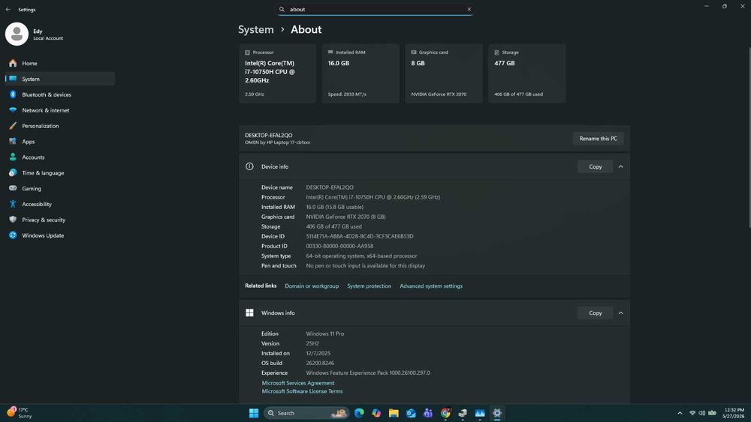Click the Settings gear icon in taskbar

(497, 413)
